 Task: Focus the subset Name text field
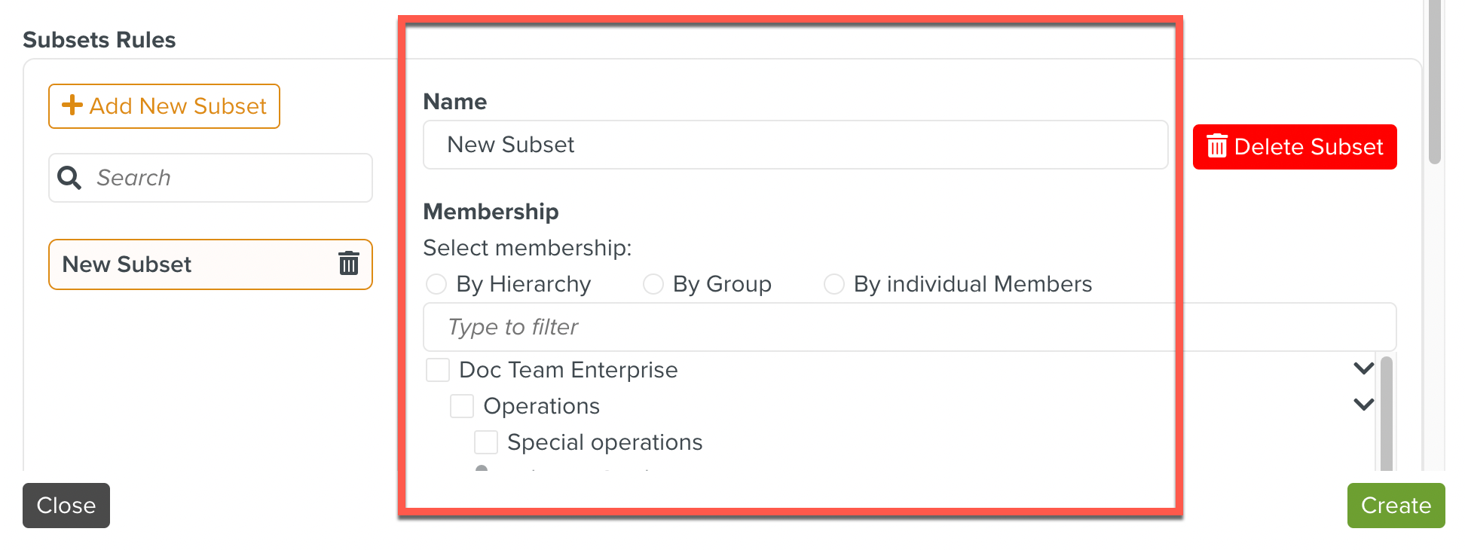point(795,145)
